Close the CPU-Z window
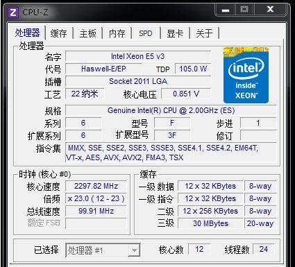This screenshot has width=295, height=267. (x=270, y=10)
